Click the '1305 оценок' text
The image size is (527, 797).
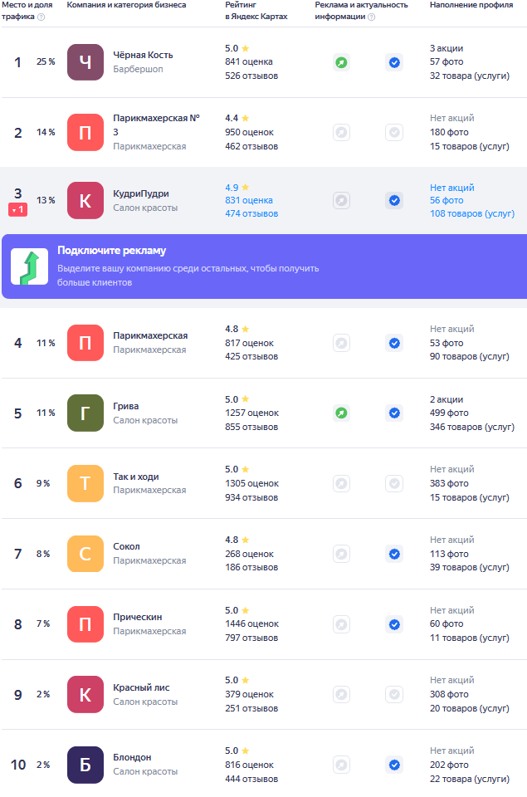tap(252, 483)
